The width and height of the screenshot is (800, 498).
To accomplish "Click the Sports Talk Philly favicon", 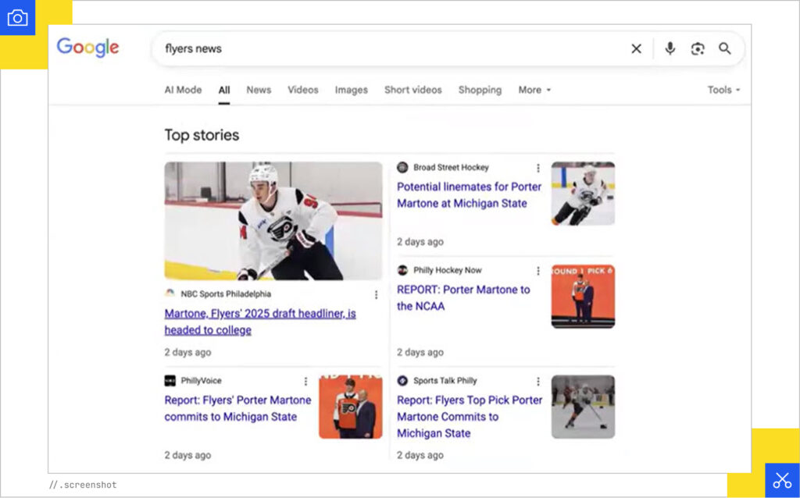I will 402,381.
